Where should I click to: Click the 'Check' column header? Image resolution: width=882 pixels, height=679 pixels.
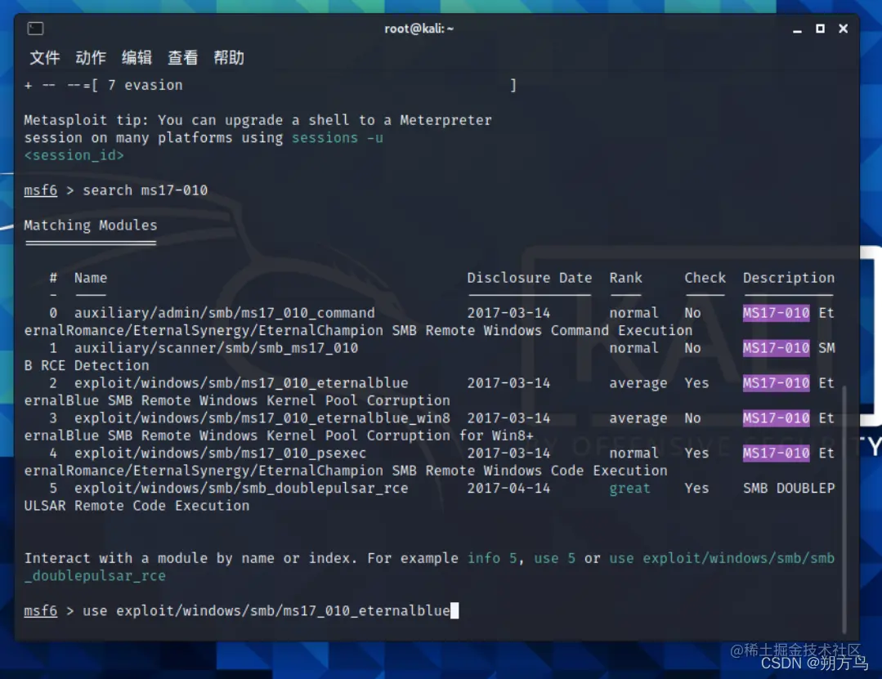click(x=705, y=278)
